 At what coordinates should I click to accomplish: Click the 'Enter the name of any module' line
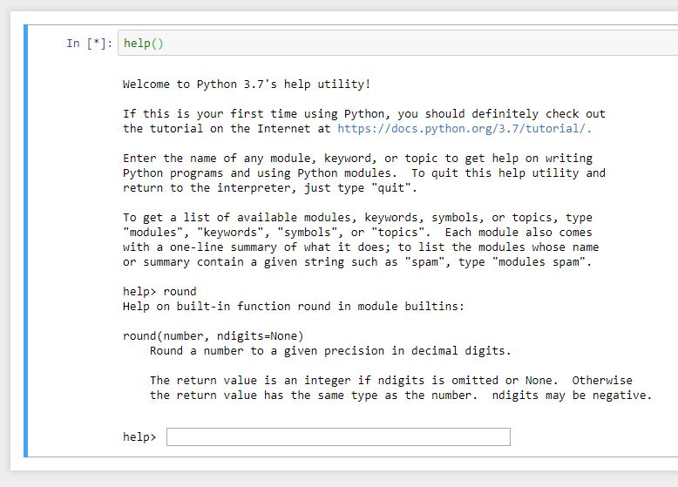pos(357,159)
